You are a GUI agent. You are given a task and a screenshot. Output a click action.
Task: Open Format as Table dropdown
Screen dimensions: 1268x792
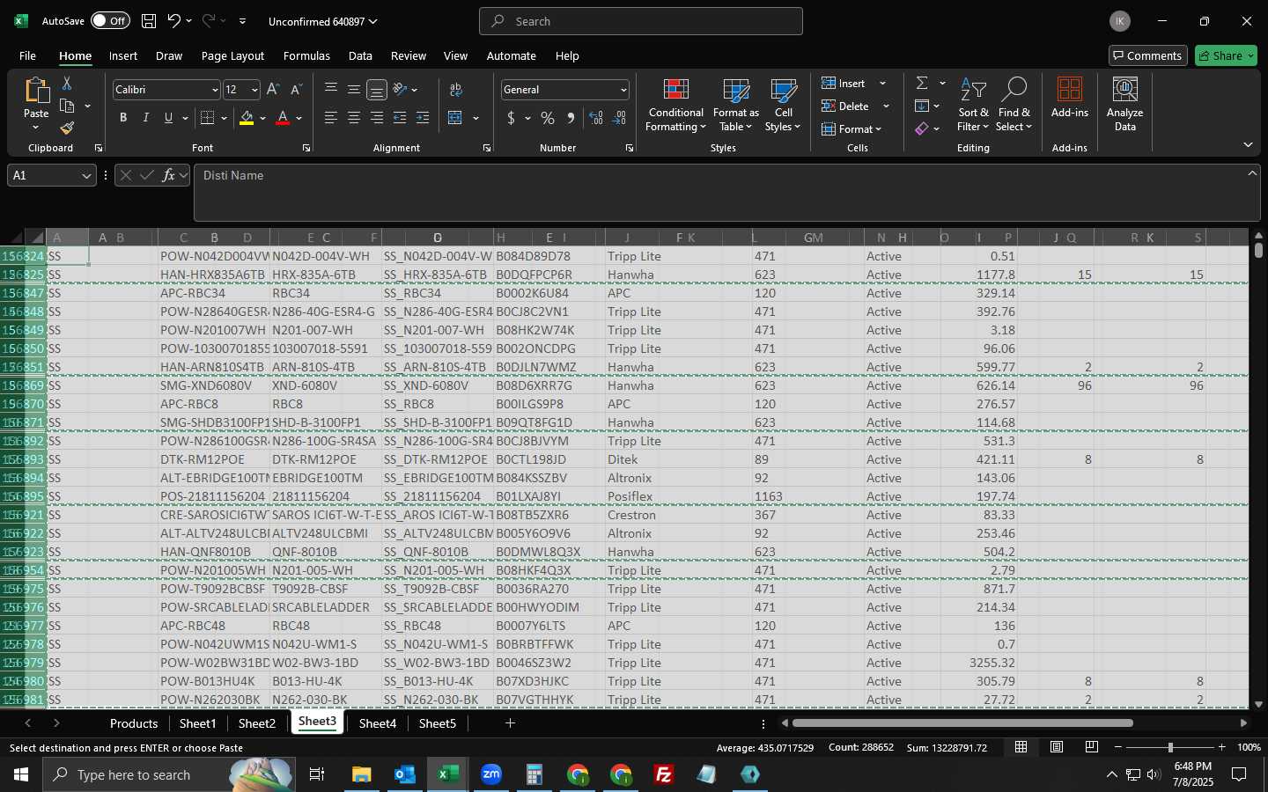click(736, 104)
